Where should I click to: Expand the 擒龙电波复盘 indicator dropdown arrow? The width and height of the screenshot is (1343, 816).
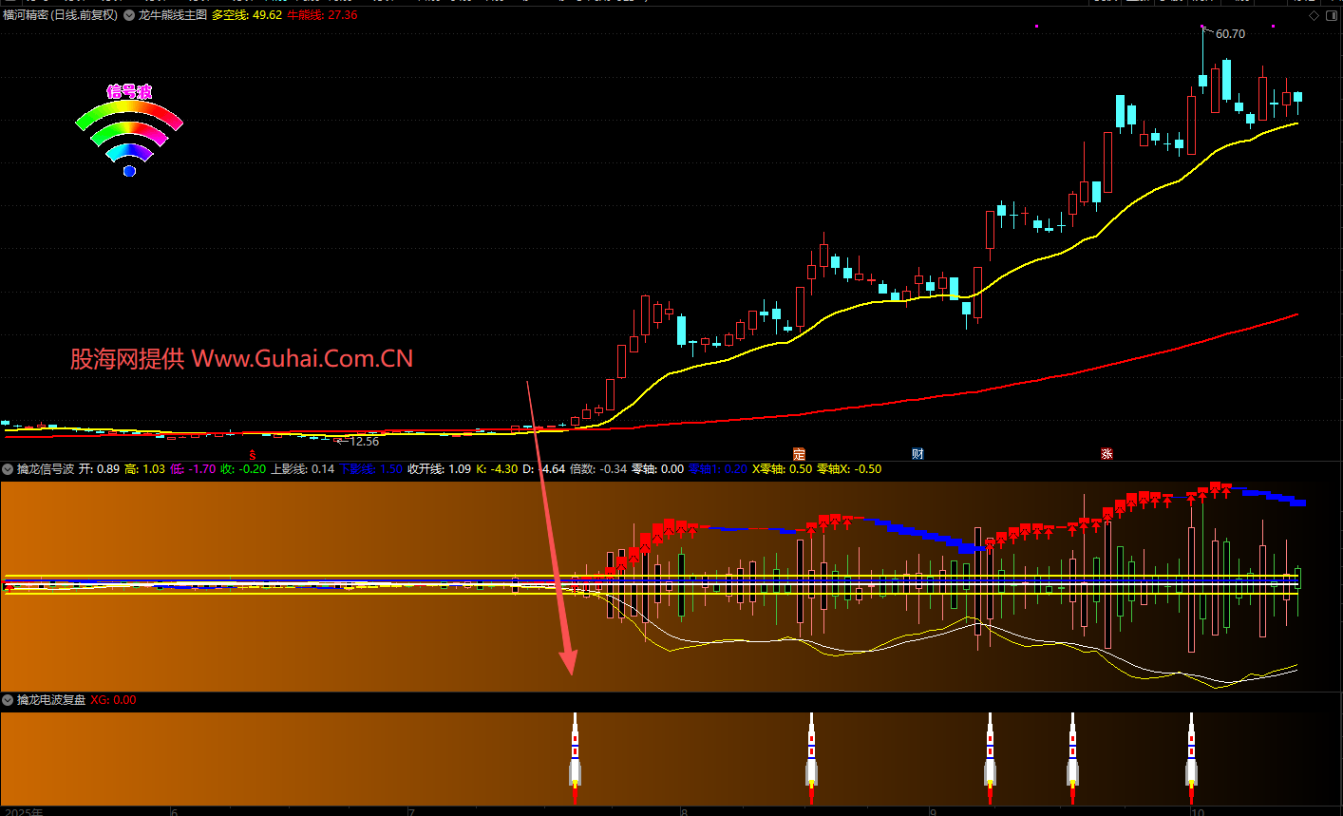pyautogui.click(x=8, y=700)
